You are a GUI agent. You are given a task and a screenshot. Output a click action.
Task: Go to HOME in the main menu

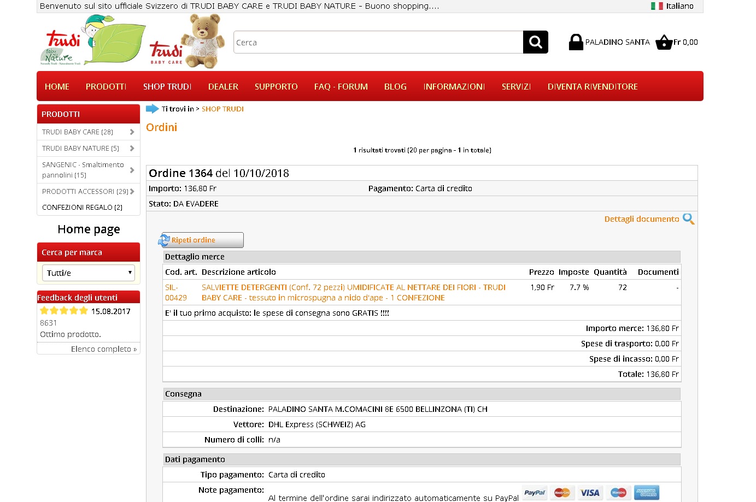(x=57, y=86)
